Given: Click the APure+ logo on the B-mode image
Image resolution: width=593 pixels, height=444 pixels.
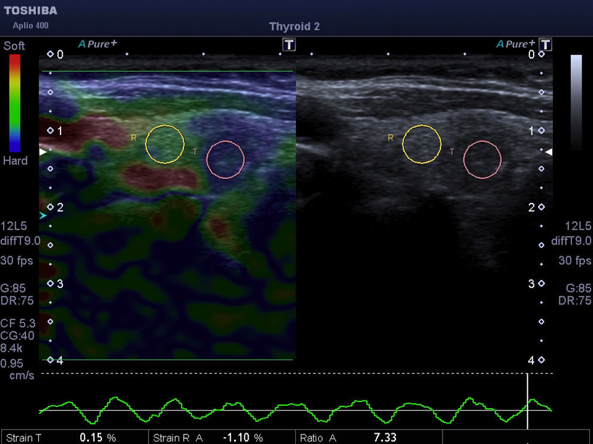Looking at the screenshot, I should click(x=516, y=44).
